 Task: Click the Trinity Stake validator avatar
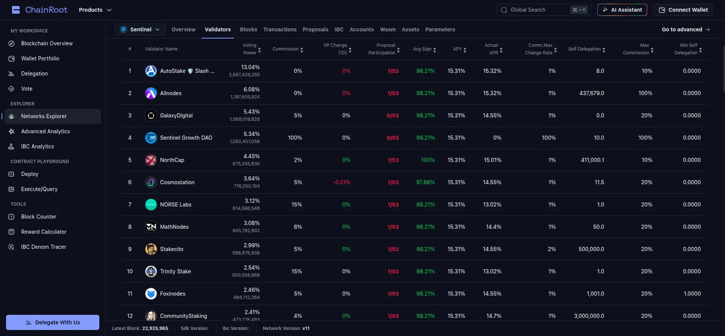[151, 271]
